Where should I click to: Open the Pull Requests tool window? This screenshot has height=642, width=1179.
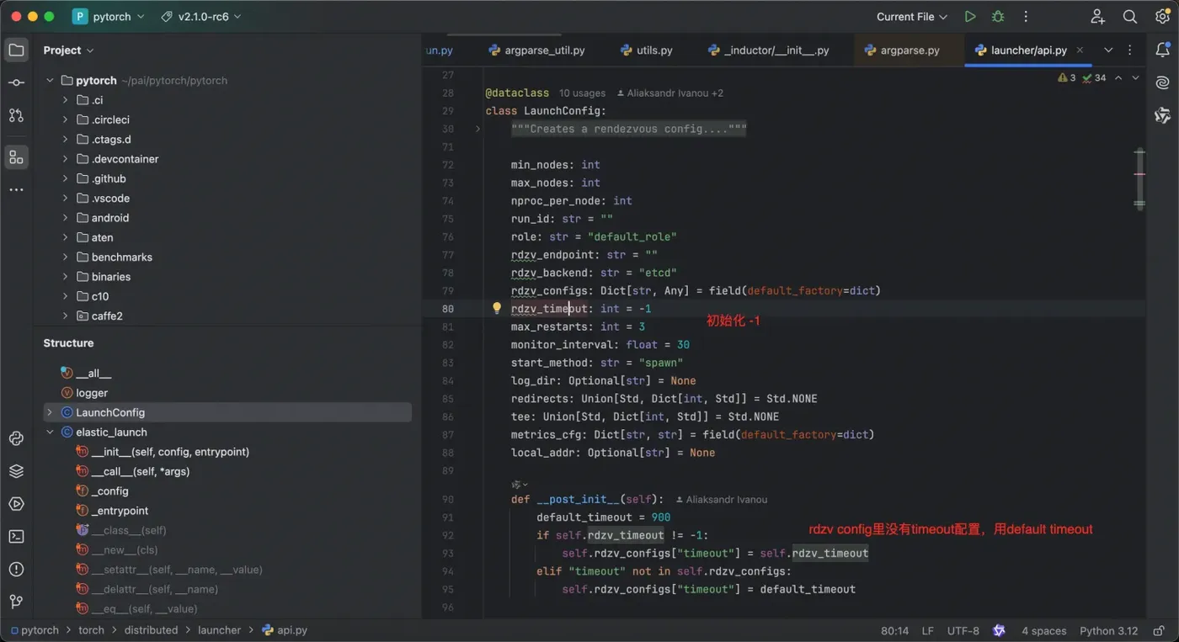click(x=16, y=115)
